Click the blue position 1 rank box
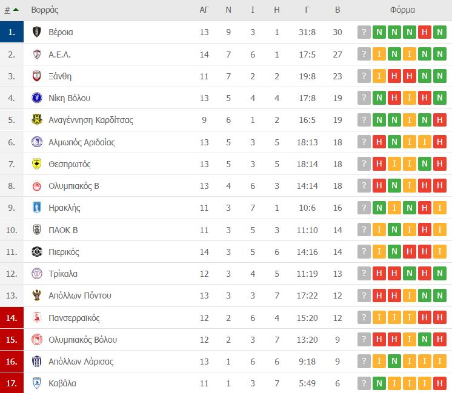 12,32
